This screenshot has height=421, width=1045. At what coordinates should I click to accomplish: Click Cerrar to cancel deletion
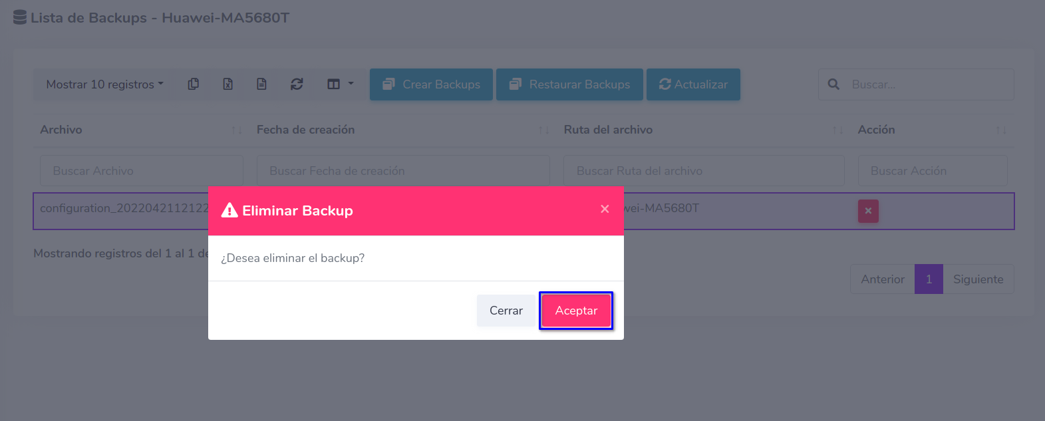506,311
